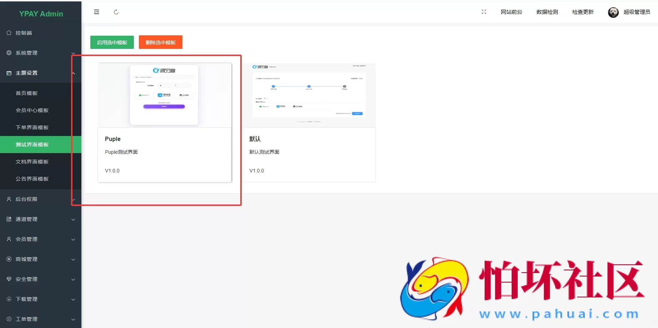Mark the 商城管理 coin icon entry
Viewport: 658px width, 328px height.
point(9,259)
